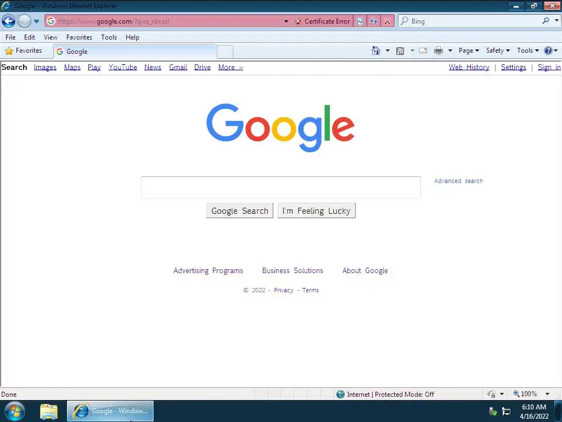
Task: Select the Google - Windows Internet Explorer taskbar button
Action: point(110,411)
